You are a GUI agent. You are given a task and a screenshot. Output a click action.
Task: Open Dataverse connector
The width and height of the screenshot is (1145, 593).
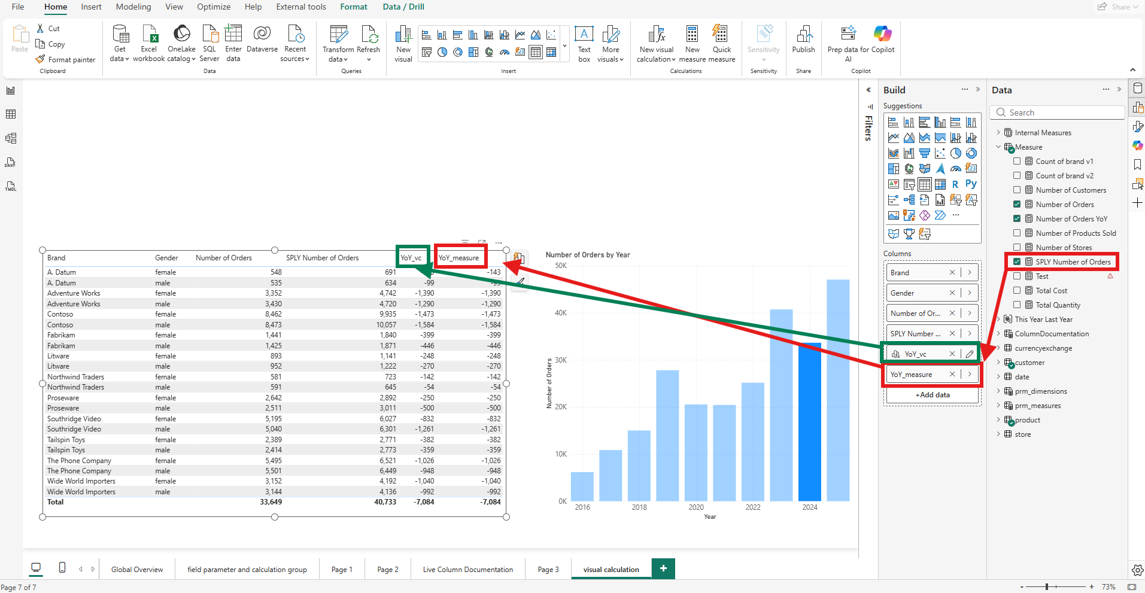[x=262, y=39]
